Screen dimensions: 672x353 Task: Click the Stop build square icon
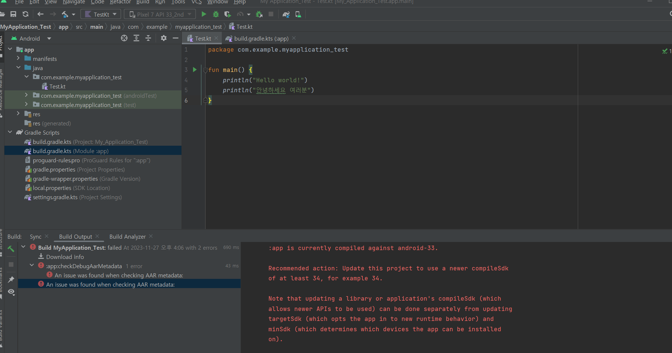click(x=11, y=264)
